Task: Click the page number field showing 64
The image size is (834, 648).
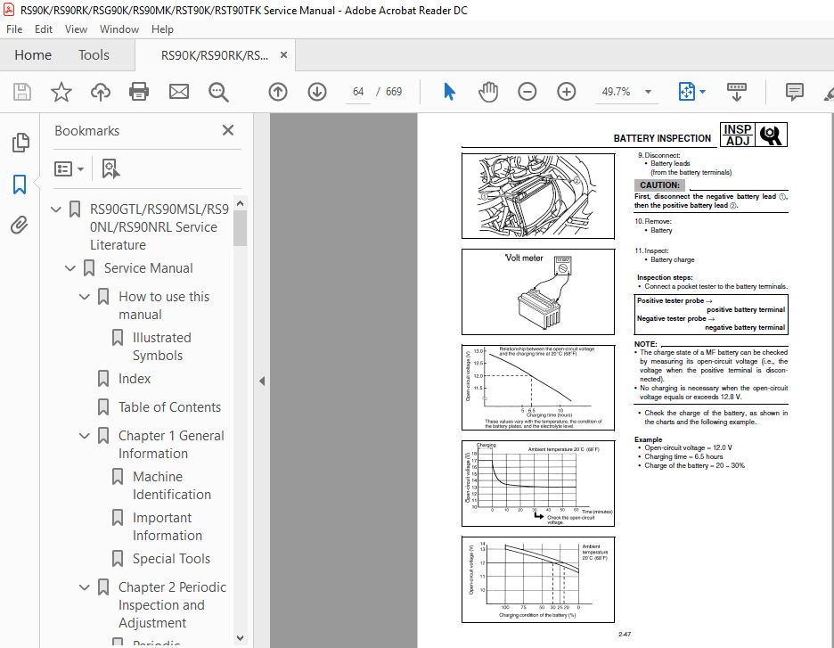Action: click(358, 92)
